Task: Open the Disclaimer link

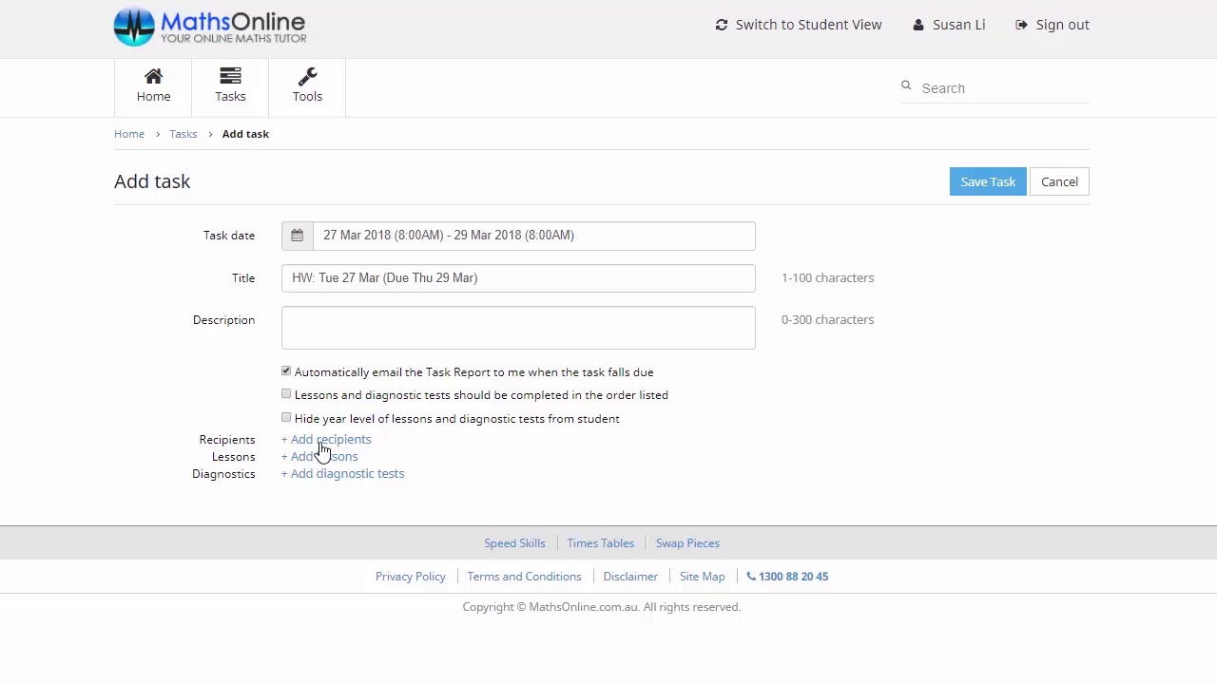Action: (630, 577)
